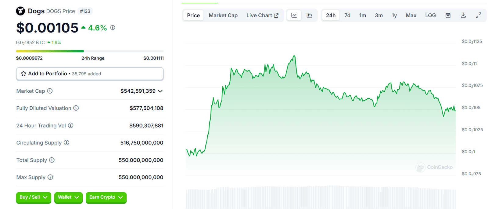Open Total Supply info icon
The width and height of the screenshot is (488, 209).
(52, 160)
